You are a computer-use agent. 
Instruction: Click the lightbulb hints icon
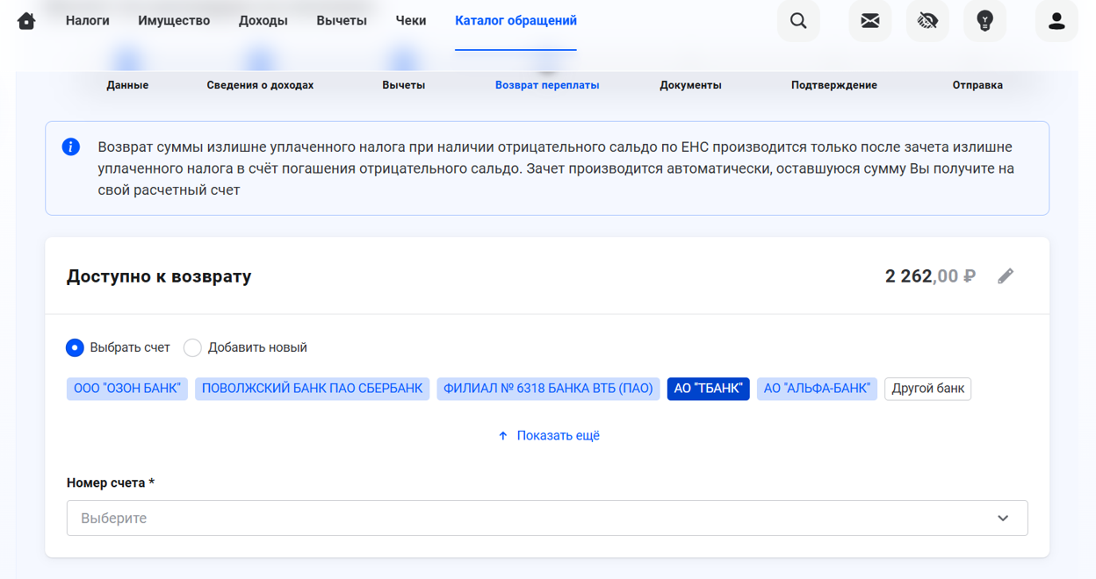[x=984, y=21]
